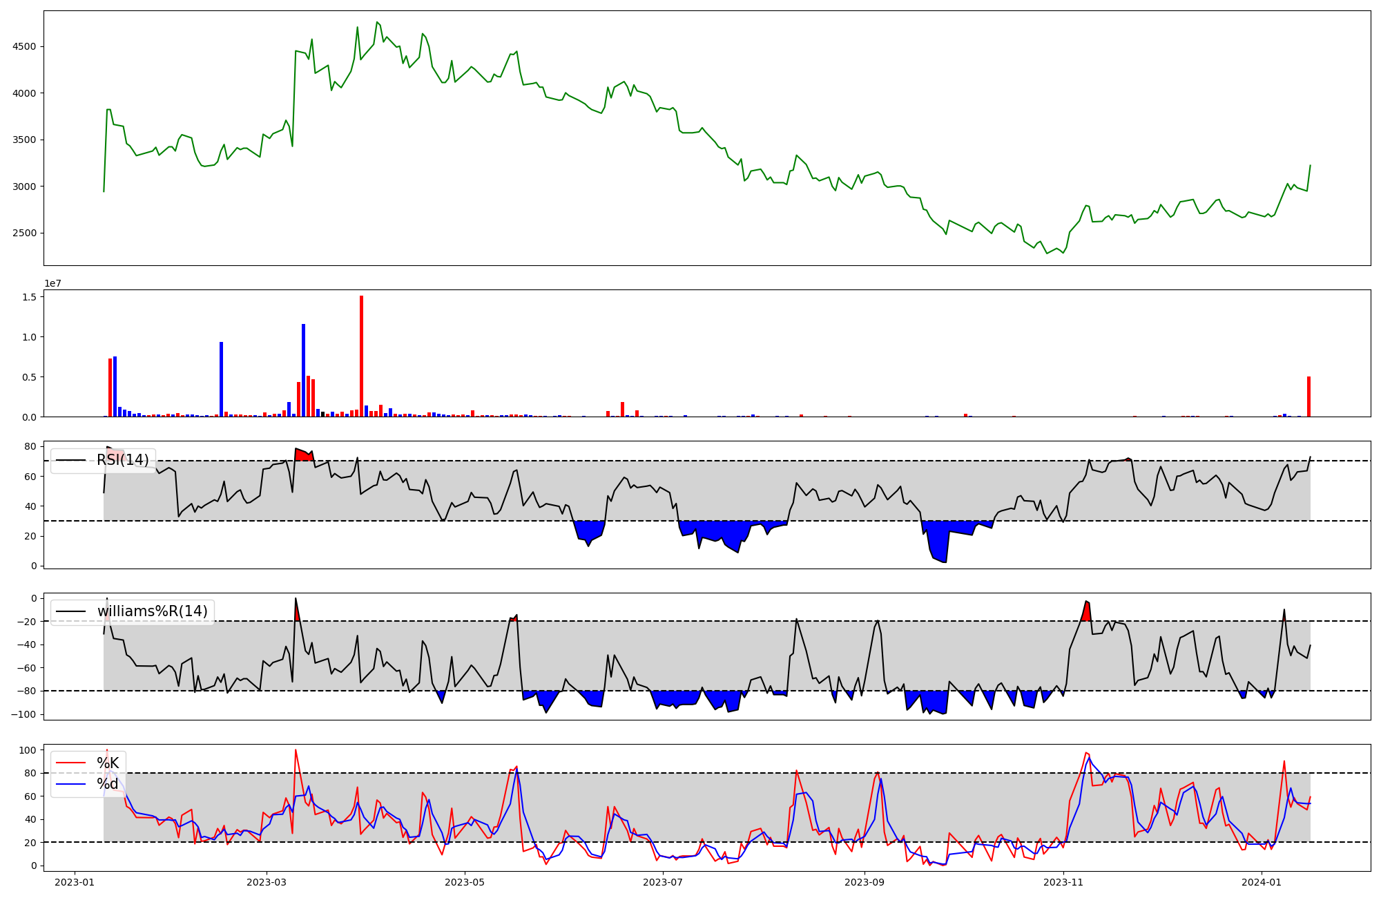Click the 2023-11 x-axis date label

pyautogui.click(x=1063, y=882)
